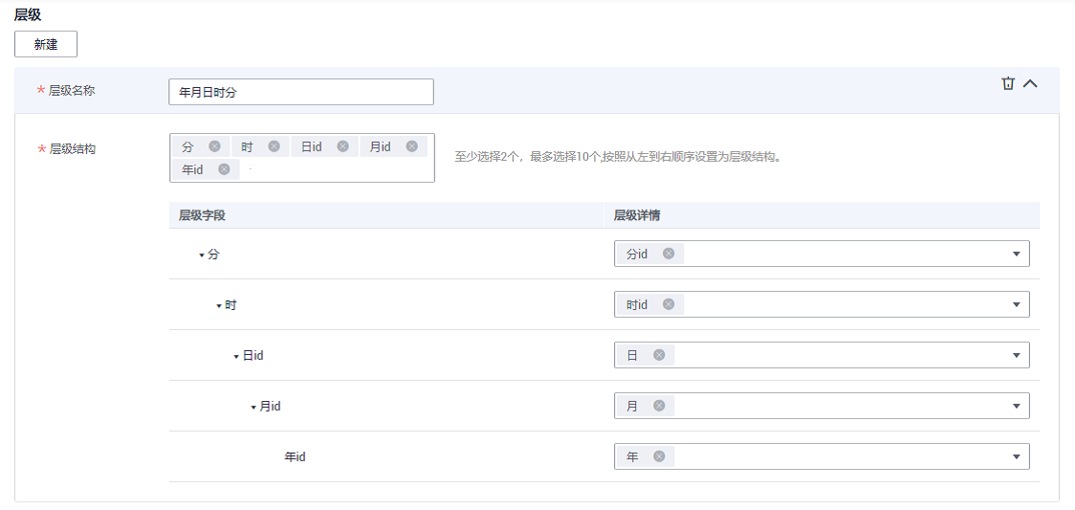The image size is (1075, 510).
Task: Remove the 分 tag from 层级结构
Action: (x=214, y=146)
